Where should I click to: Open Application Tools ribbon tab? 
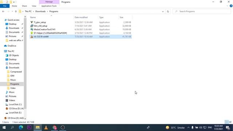click(x=49, y=6)
